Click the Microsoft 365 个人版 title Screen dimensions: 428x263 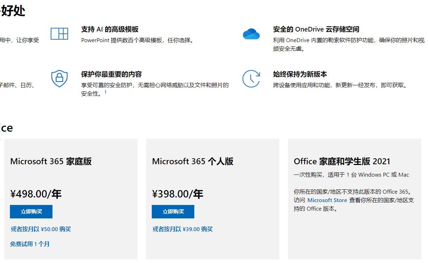pos(193,161)
